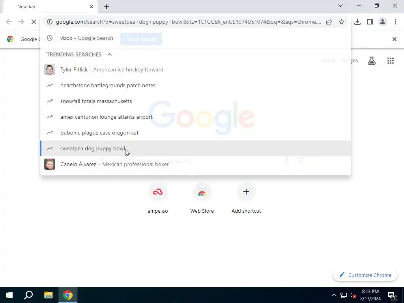The height and width of the screenshot is (303, 404).
Task: Click Tyler Pitlick's thumbnail photo
Action: tap(50, 69)
